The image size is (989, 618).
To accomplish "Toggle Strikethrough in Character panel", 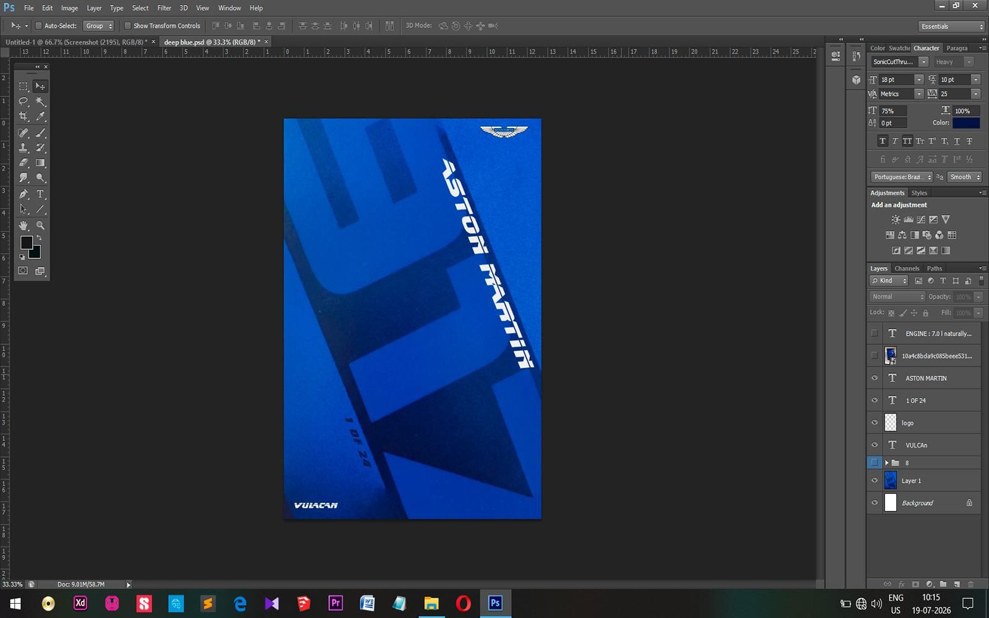I will [x=969, y=142].
